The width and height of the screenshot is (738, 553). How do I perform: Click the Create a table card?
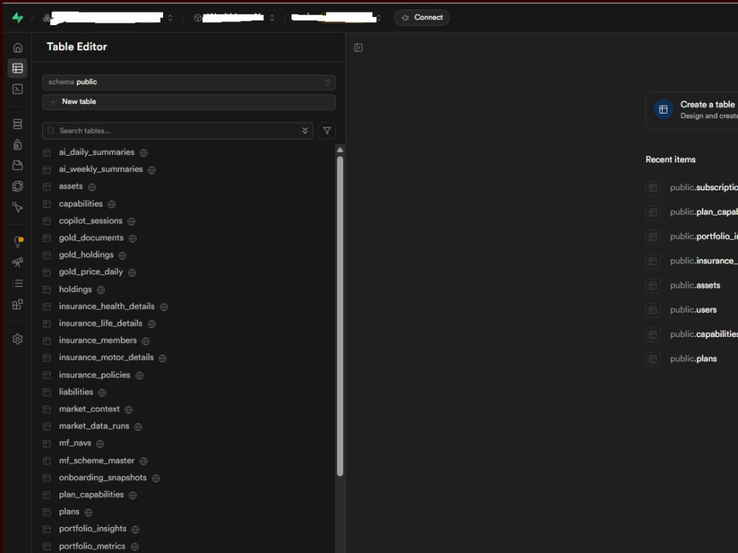coord(692,110)
